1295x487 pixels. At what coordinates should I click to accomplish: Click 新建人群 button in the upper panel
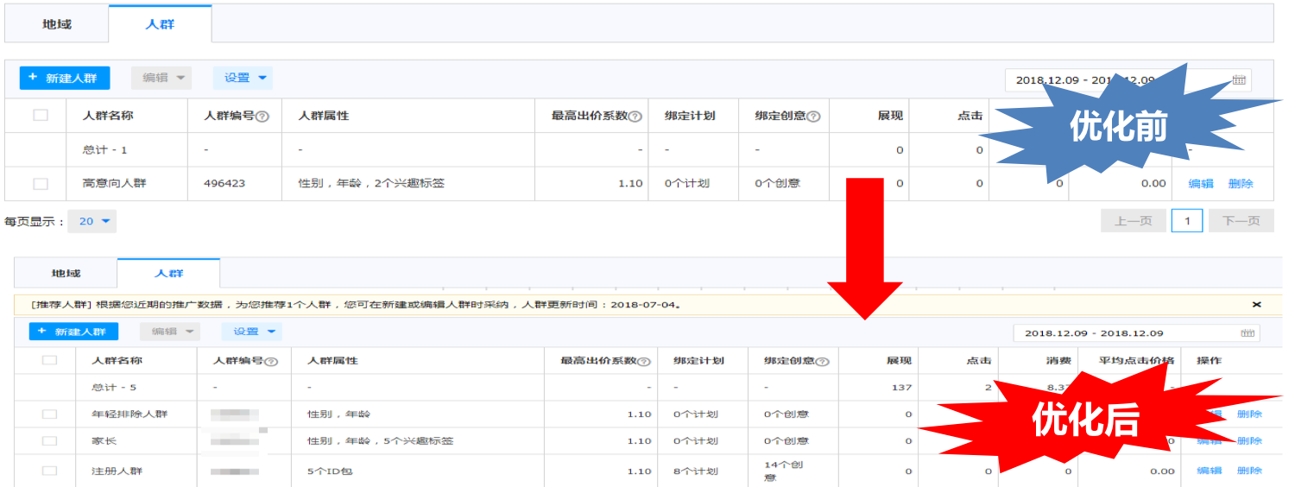(x=65, y=78)
